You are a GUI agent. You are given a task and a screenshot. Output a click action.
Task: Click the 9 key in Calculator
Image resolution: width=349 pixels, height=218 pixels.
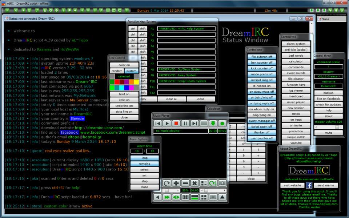(x=244, y=156)
